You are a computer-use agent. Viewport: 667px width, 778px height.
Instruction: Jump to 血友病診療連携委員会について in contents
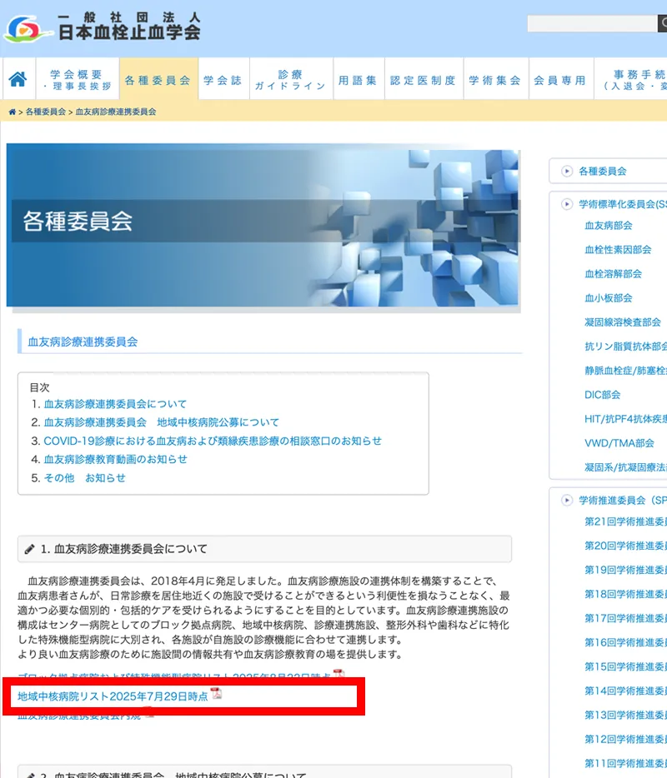coord(115,404)
